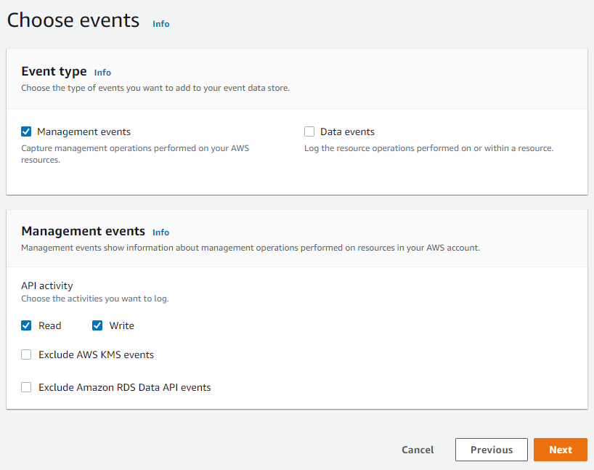594x470 pixels.
Task: Click the Next button
Action: [x=561, y=450]
